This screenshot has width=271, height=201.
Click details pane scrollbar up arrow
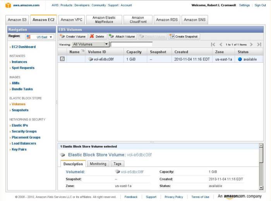pyautogui.click(x=261, y=145)
